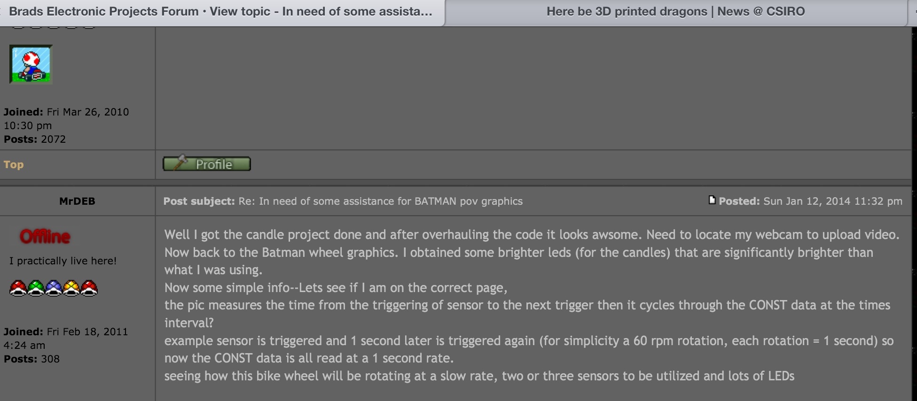Click the Posted Sun Jan 12, 2014 timestamp
The width and height of the screenshot is (917, 401).
pos(810,201)
